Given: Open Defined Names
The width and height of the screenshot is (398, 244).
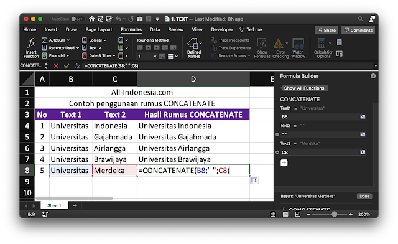Looking at the screenshot, I should (x=194, y=48).
